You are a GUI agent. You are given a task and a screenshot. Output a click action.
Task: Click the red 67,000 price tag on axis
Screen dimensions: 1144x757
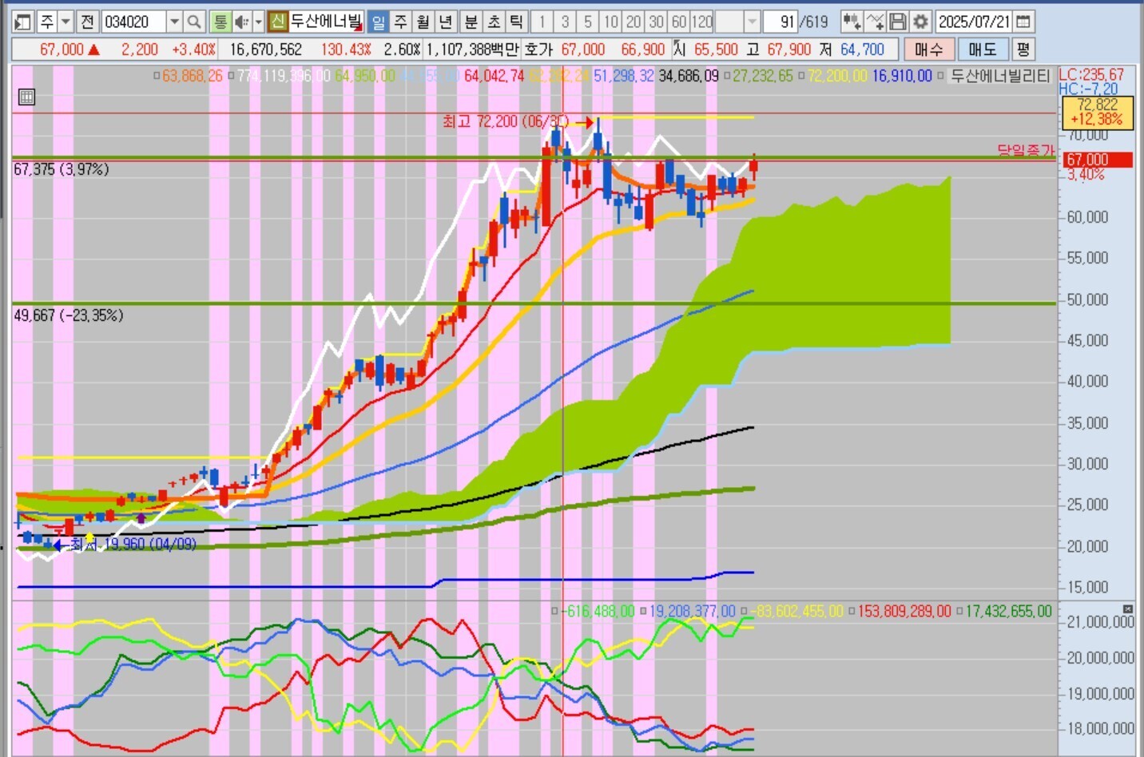[x=1097, y=160]
